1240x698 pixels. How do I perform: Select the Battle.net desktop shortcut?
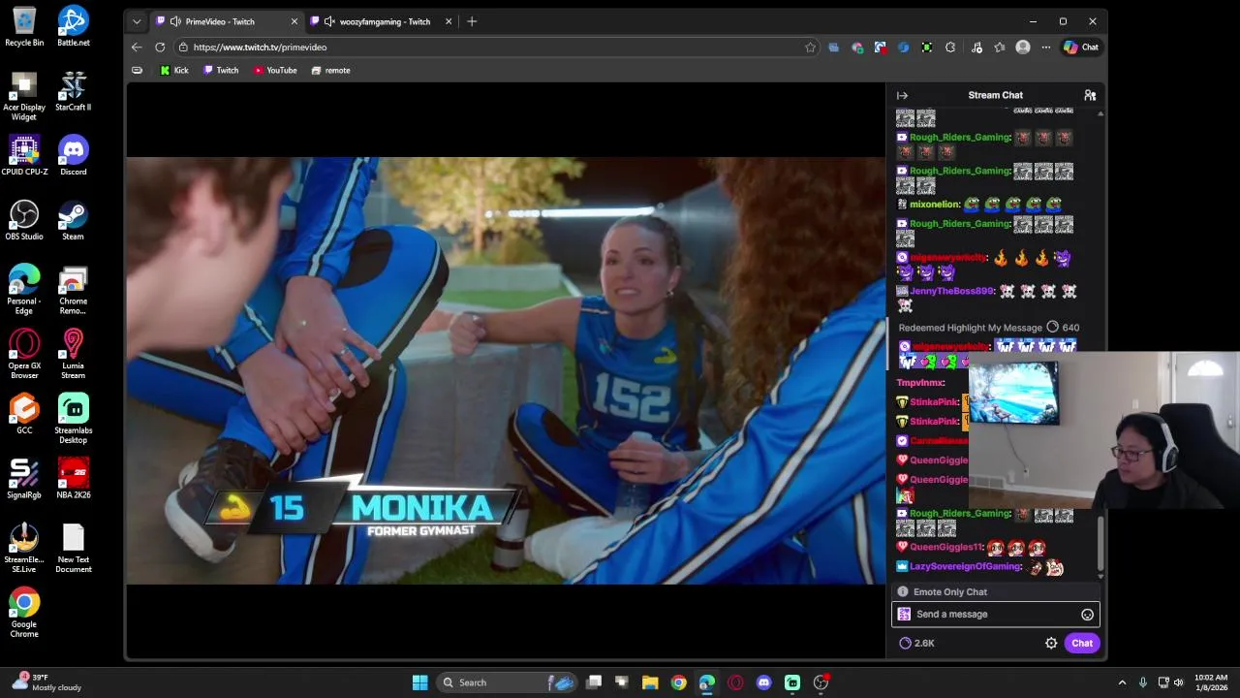point(73,27)
